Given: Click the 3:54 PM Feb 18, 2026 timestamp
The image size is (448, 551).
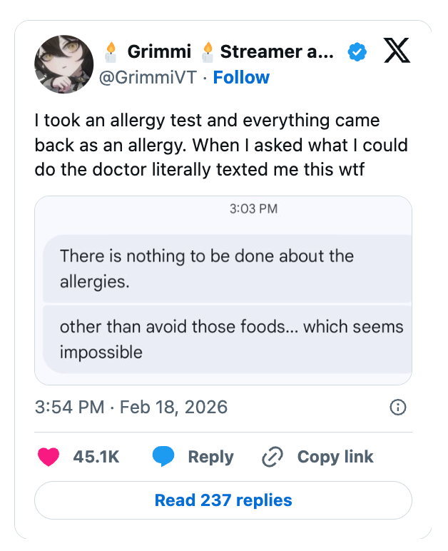Looking at the screenshot, I should pyautogui.click(x=131, y=408).
